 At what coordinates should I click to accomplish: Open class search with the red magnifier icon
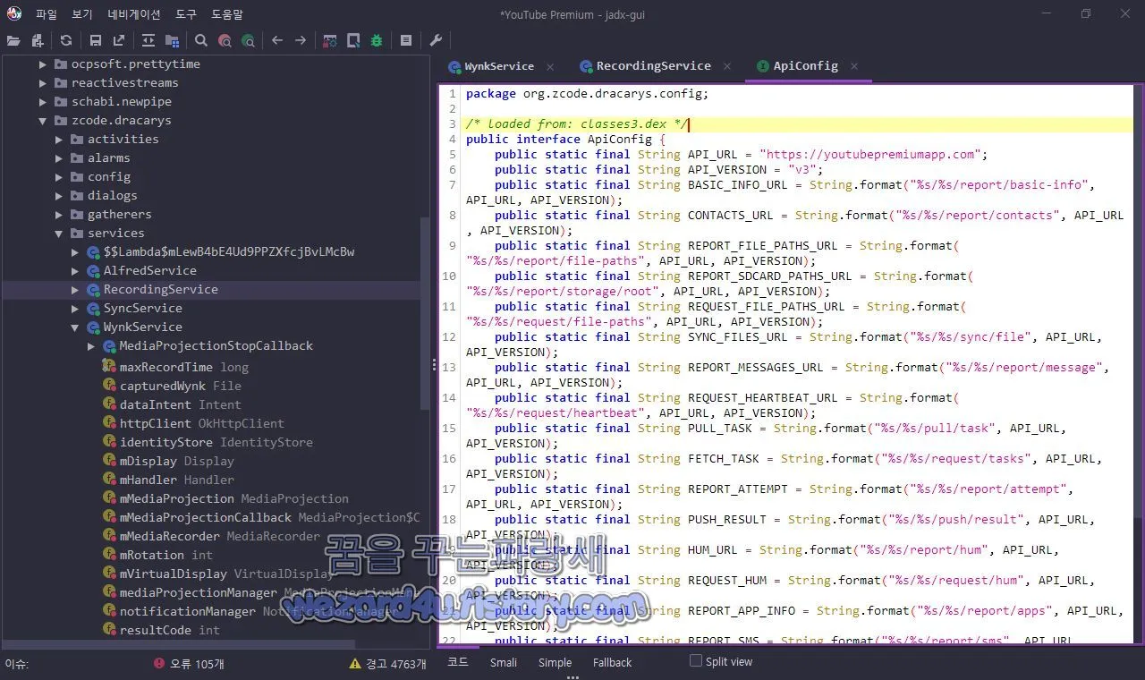click(x=225, y=40)
